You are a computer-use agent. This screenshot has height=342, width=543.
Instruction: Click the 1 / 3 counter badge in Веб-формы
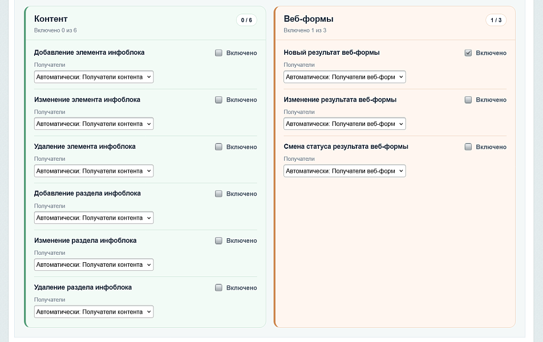496,21
